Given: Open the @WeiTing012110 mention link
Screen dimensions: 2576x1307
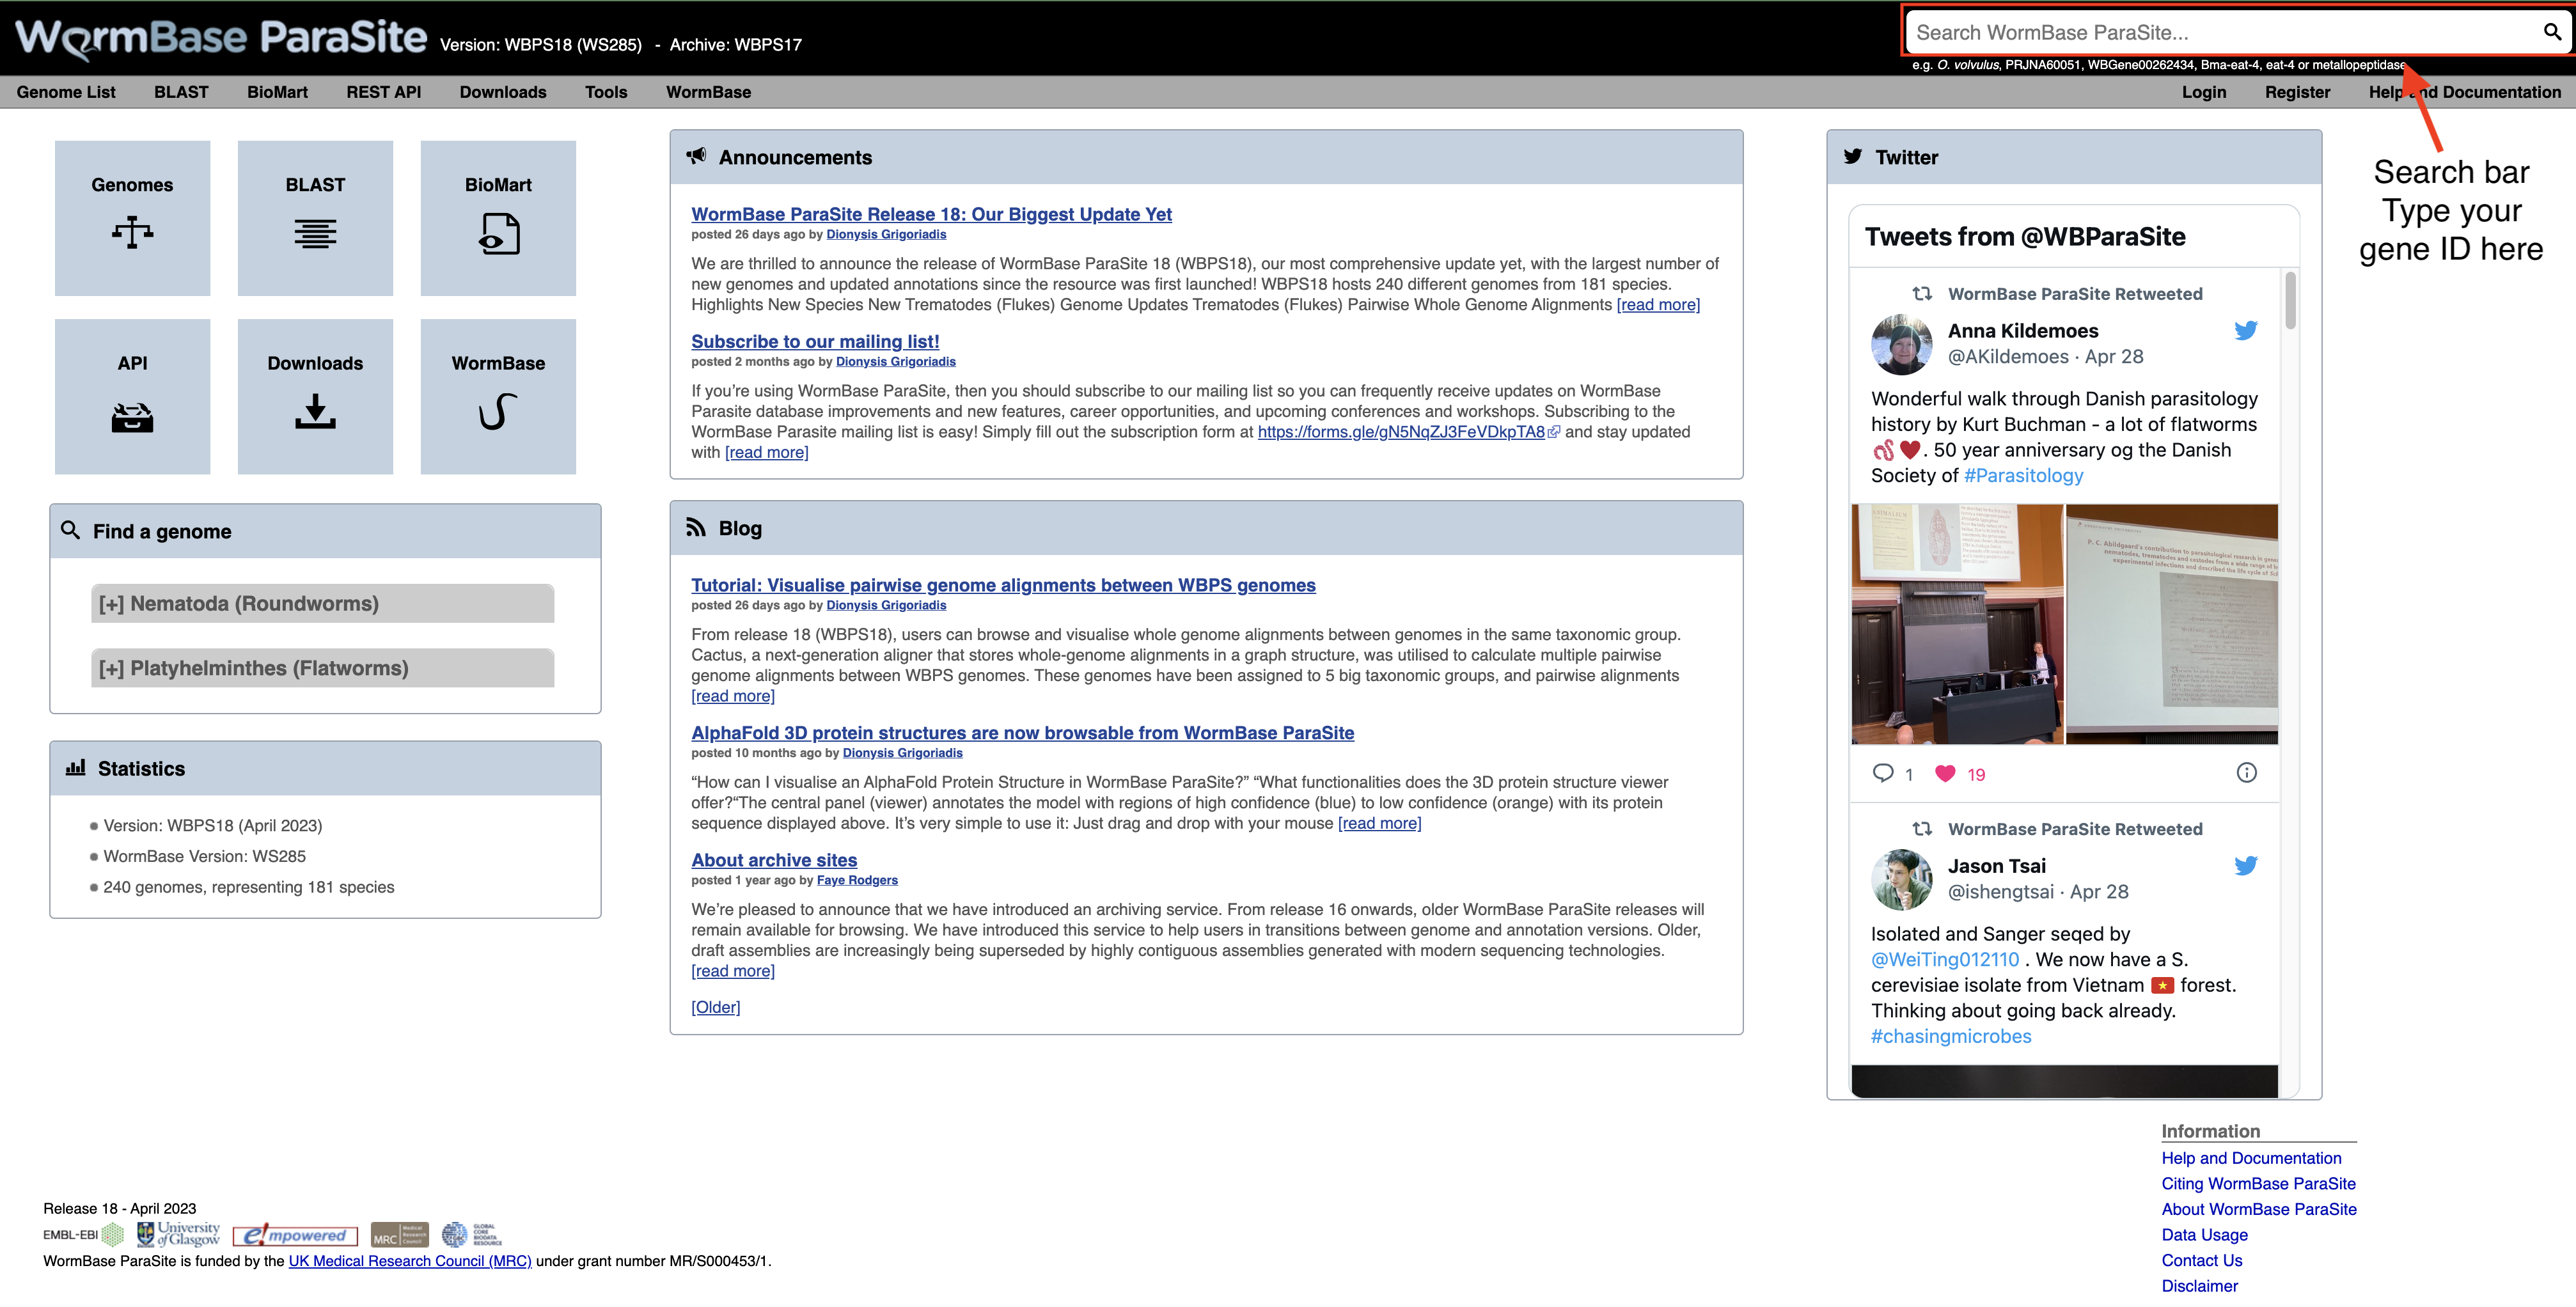Looking at the screenshot, I should (1945, 959).
